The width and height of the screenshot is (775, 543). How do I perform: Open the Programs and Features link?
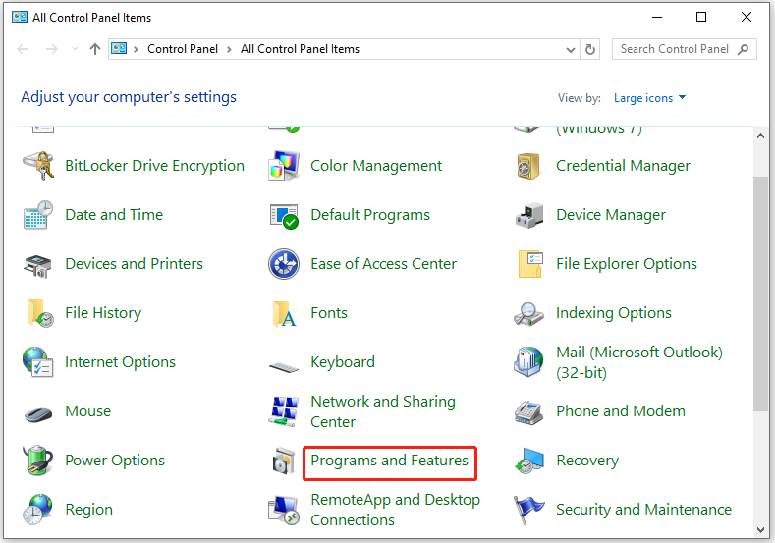tap(390, 461)
